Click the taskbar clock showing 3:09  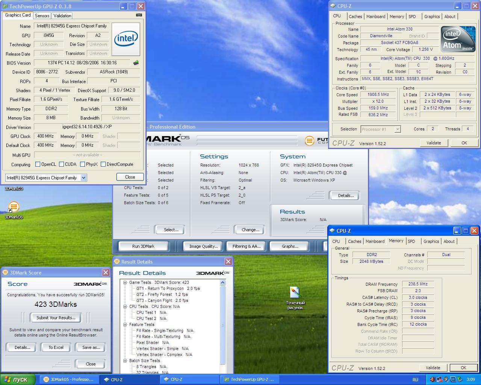(x=470, y=380)
